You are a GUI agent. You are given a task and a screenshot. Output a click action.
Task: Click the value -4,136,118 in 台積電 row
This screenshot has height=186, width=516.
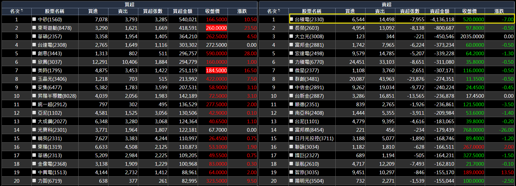[442, 19]
